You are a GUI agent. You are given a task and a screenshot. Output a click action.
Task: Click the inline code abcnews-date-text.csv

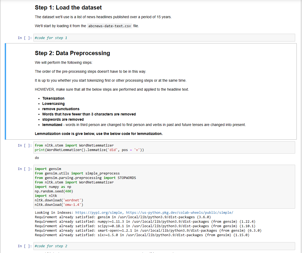pyautogui.click(x=109, y=26)
